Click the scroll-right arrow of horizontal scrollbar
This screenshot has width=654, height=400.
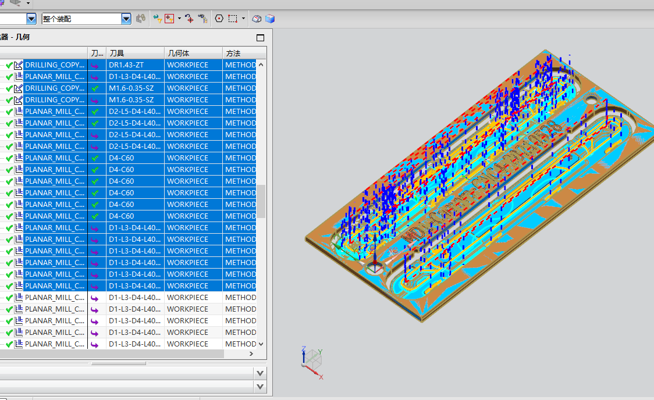coord(251,353)
